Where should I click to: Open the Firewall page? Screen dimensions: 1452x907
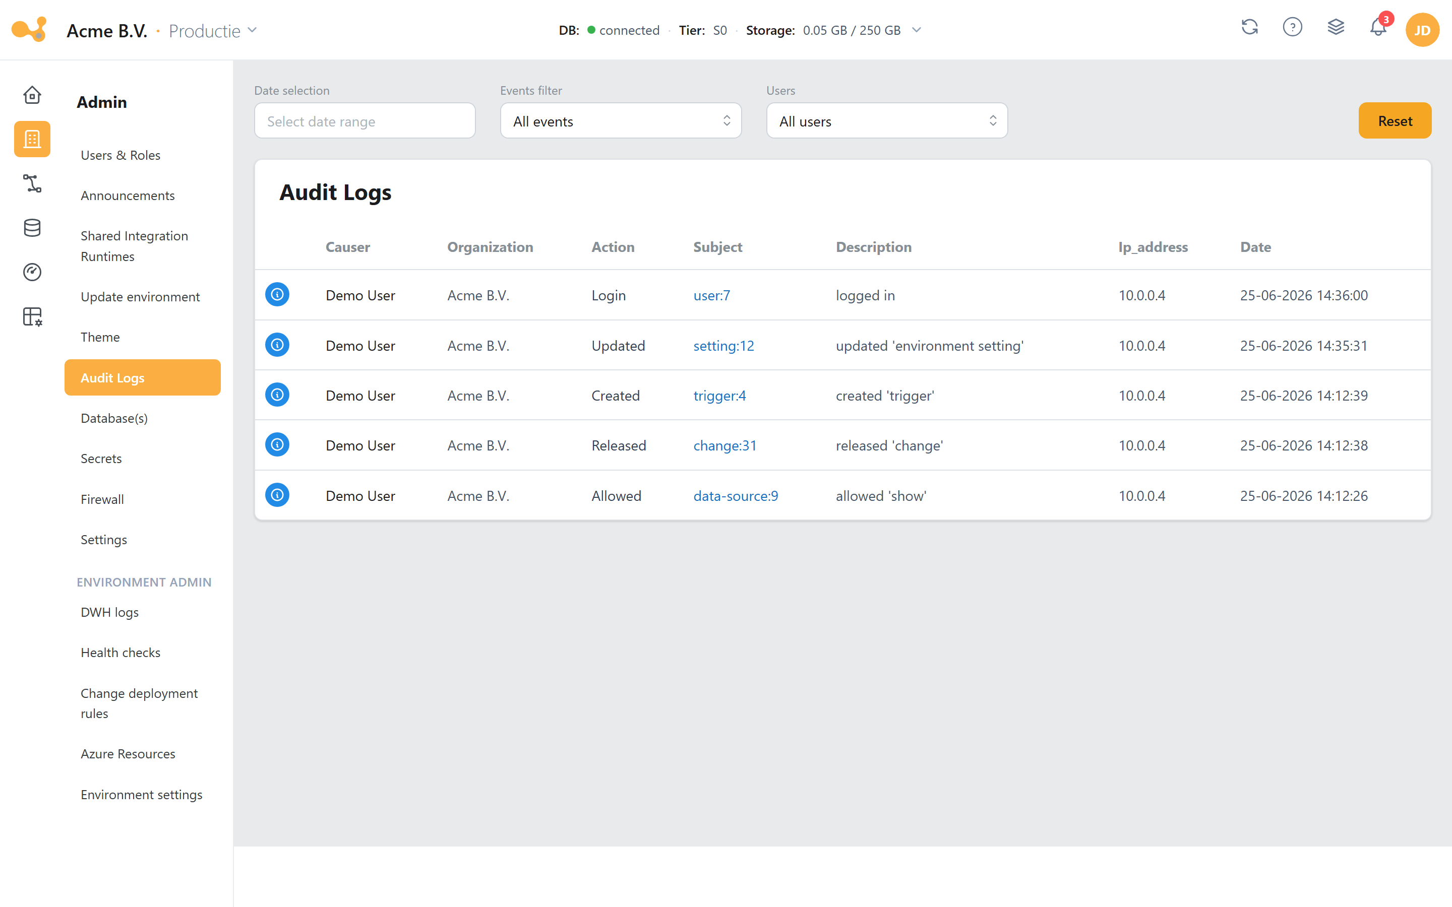click(103, 499)
